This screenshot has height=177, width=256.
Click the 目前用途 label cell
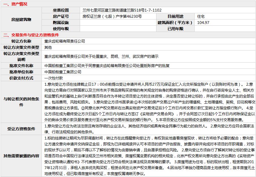pyautogui.click(x=175, y=16)
